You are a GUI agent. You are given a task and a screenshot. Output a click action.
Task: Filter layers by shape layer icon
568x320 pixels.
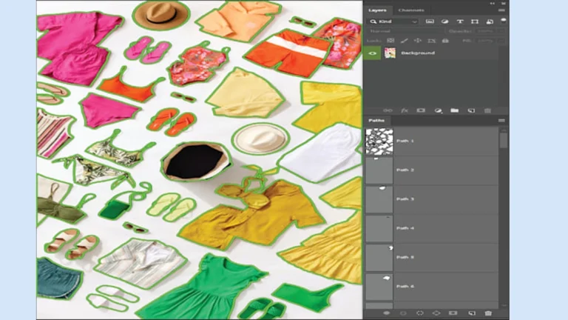point(474,21)
